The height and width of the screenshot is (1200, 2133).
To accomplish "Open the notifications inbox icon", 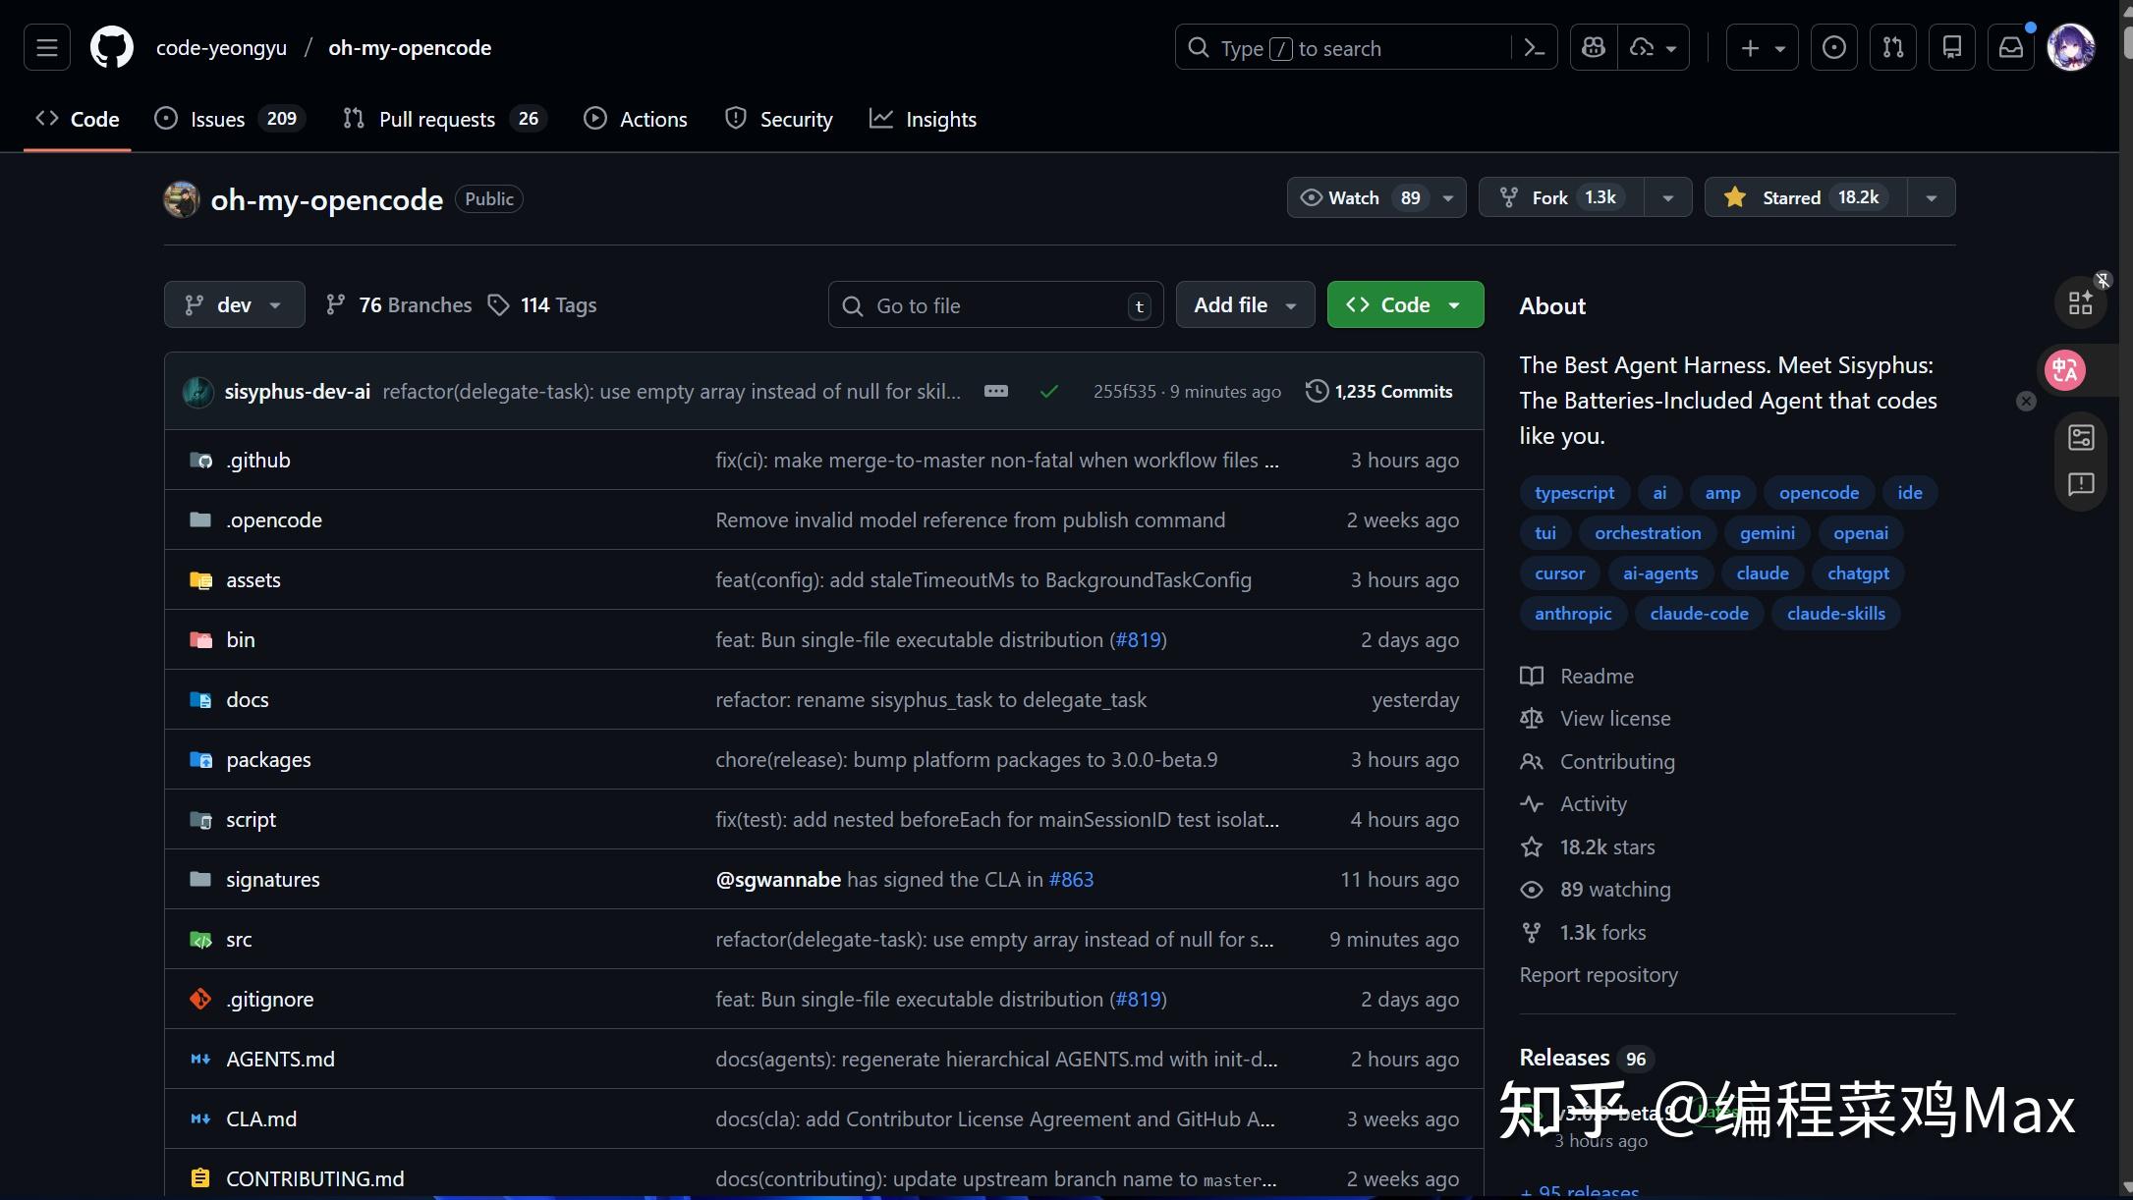I will (x=2011, y=47).
